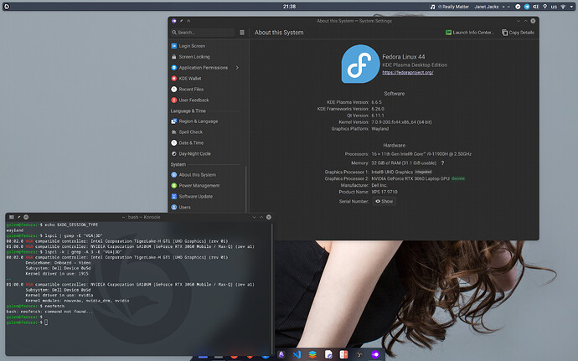This screenshot has height=361, width=578.
Task: Open the purple toggle icon in dock
Action: tap(375, 355)
